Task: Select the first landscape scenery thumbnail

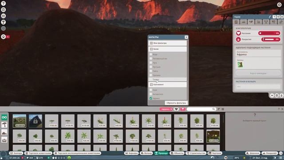Action: [20, 121]
